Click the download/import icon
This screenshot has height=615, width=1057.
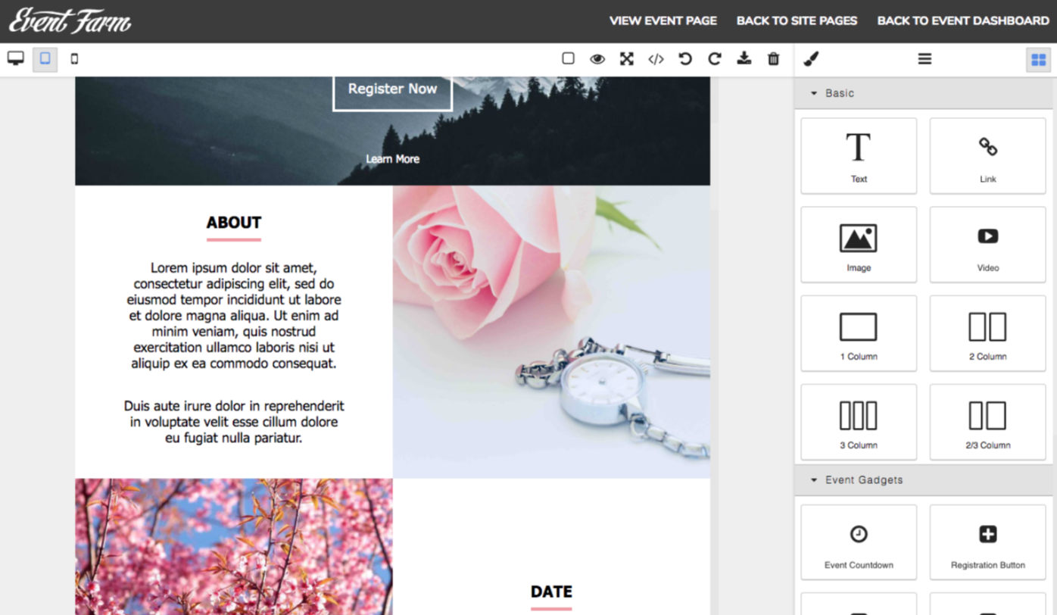coord(744,58)
